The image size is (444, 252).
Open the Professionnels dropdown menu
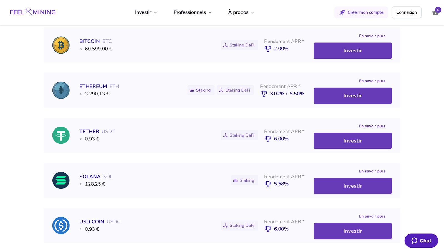193,12
